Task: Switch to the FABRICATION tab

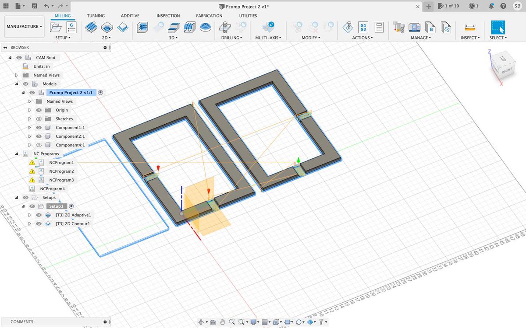Action: [x=209, y=16]
